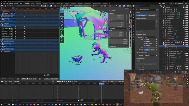
Task: Toggle exclude checkbox for Cam_Dead collection
Action: [183, 20]
